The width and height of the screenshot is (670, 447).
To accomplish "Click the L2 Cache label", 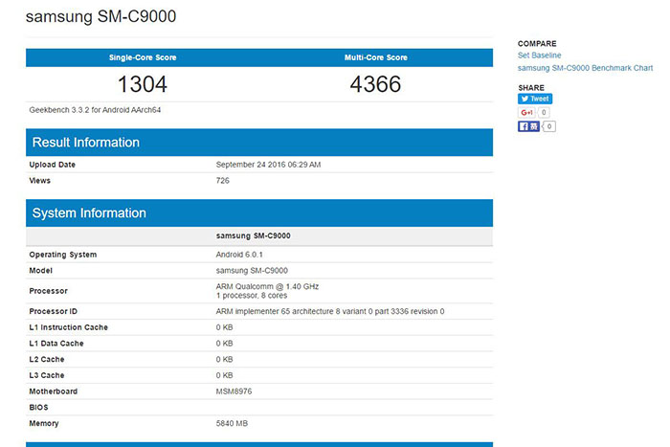I will click(47, 359).
